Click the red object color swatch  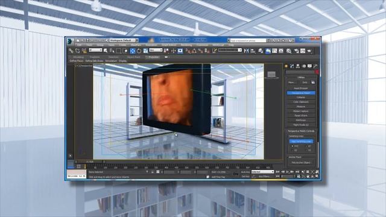tap(317, 72)
